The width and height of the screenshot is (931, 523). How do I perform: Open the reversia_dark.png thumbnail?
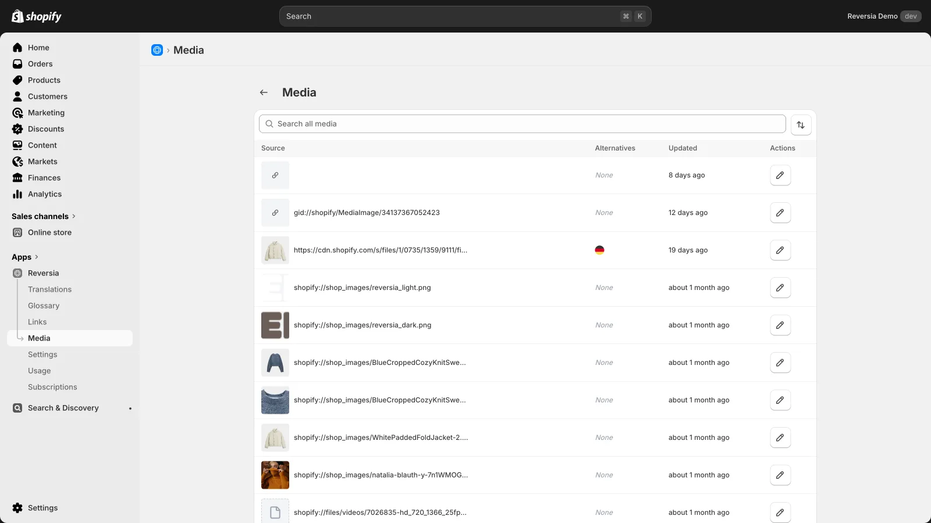click(x=275, y=325)
